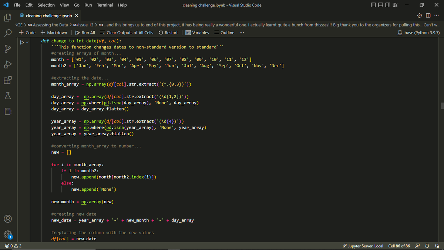Screen dimensions: 444x250
Task: Open the Help menu
Action: [122, 5]
